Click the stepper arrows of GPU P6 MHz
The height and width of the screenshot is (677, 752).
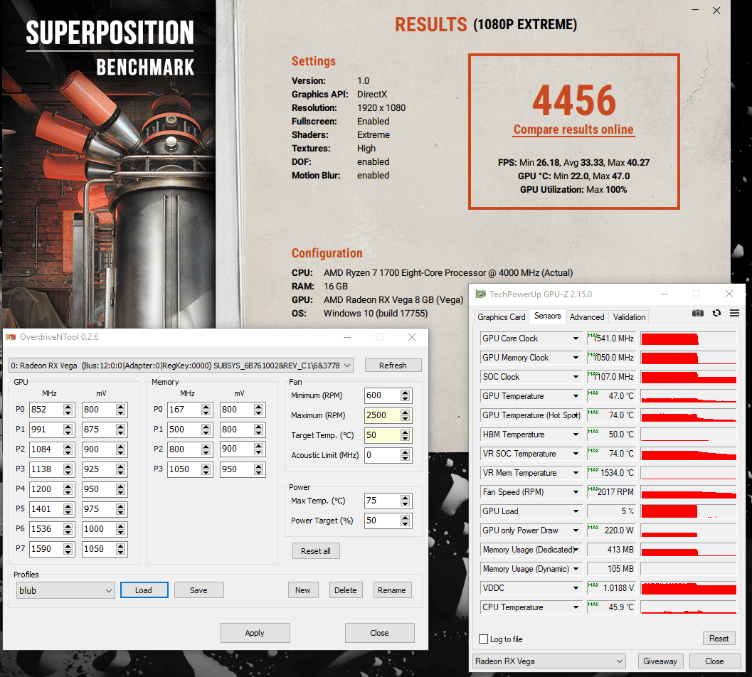point(68,529)
